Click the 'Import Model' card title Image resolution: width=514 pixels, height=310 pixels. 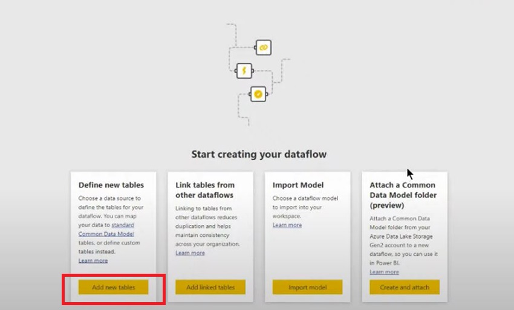pyautogui.click(x=298, y=185)
